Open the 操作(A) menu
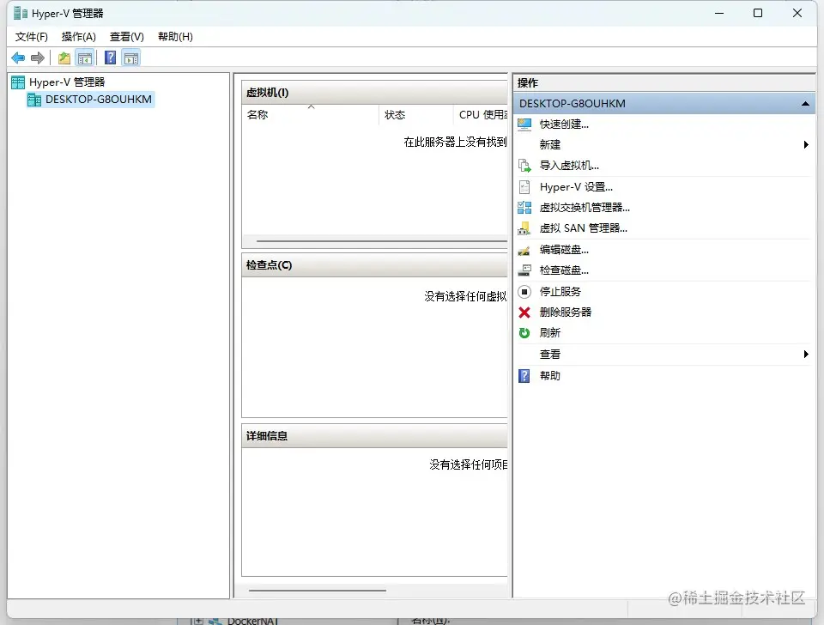Screen dimensions: 824x625 pos(79,37)
